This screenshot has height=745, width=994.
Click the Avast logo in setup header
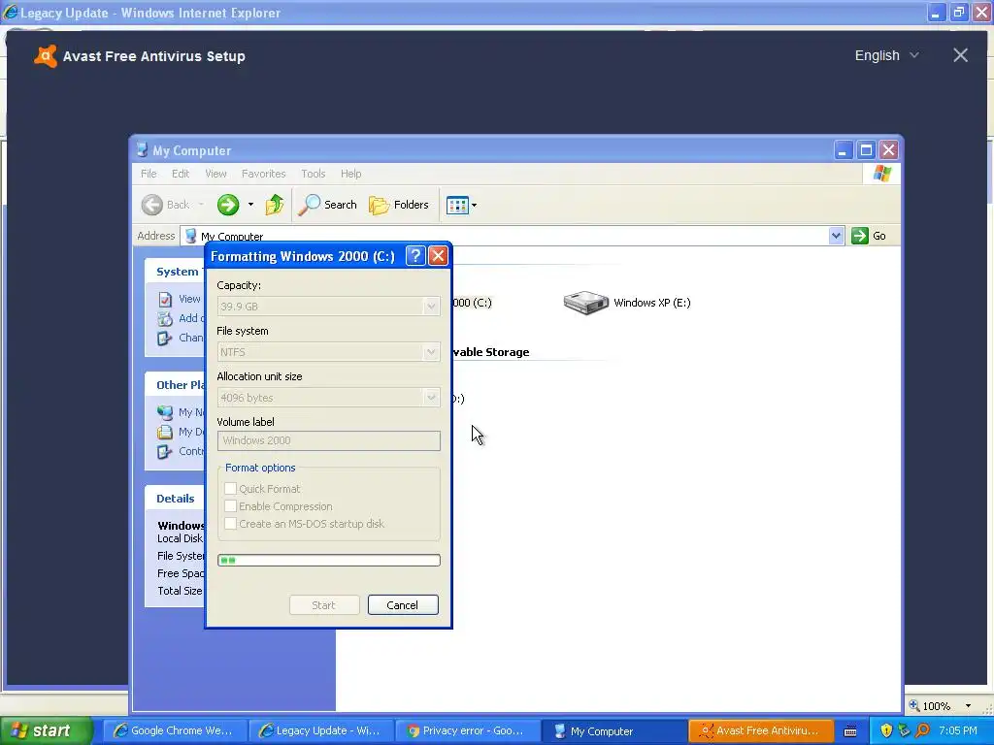click(45, 55)
